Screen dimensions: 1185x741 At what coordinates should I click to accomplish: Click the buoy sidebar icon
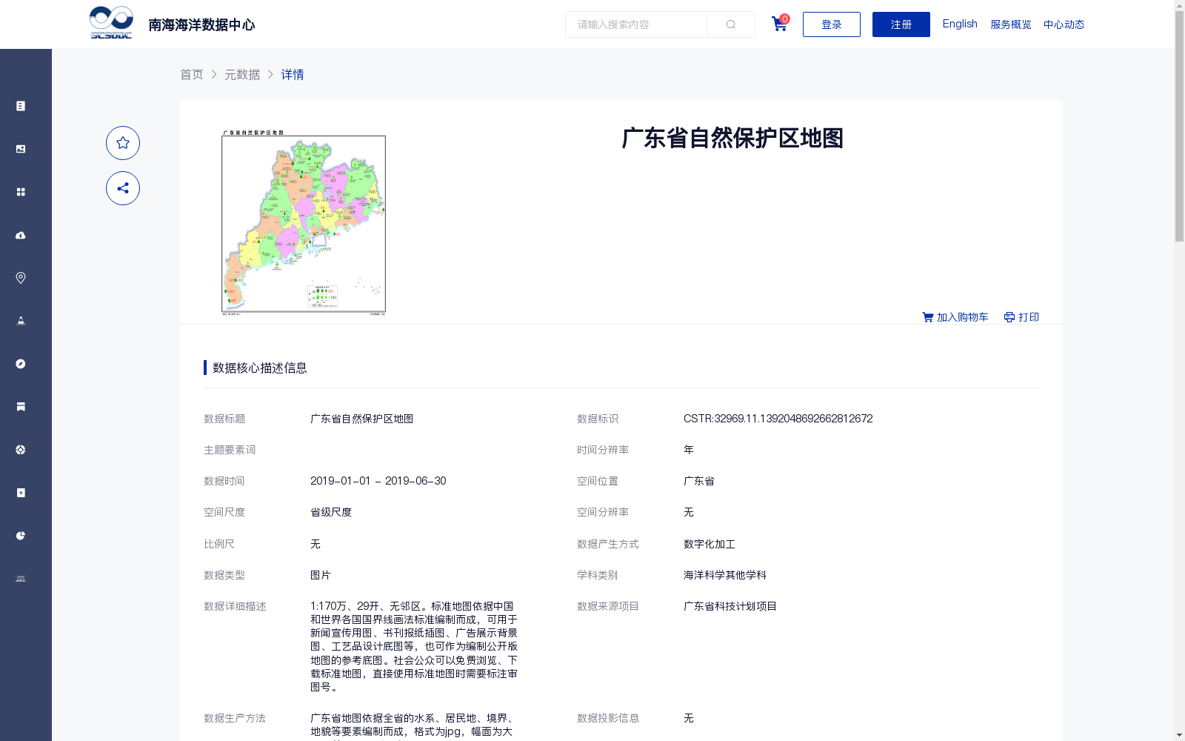(21, 321)
